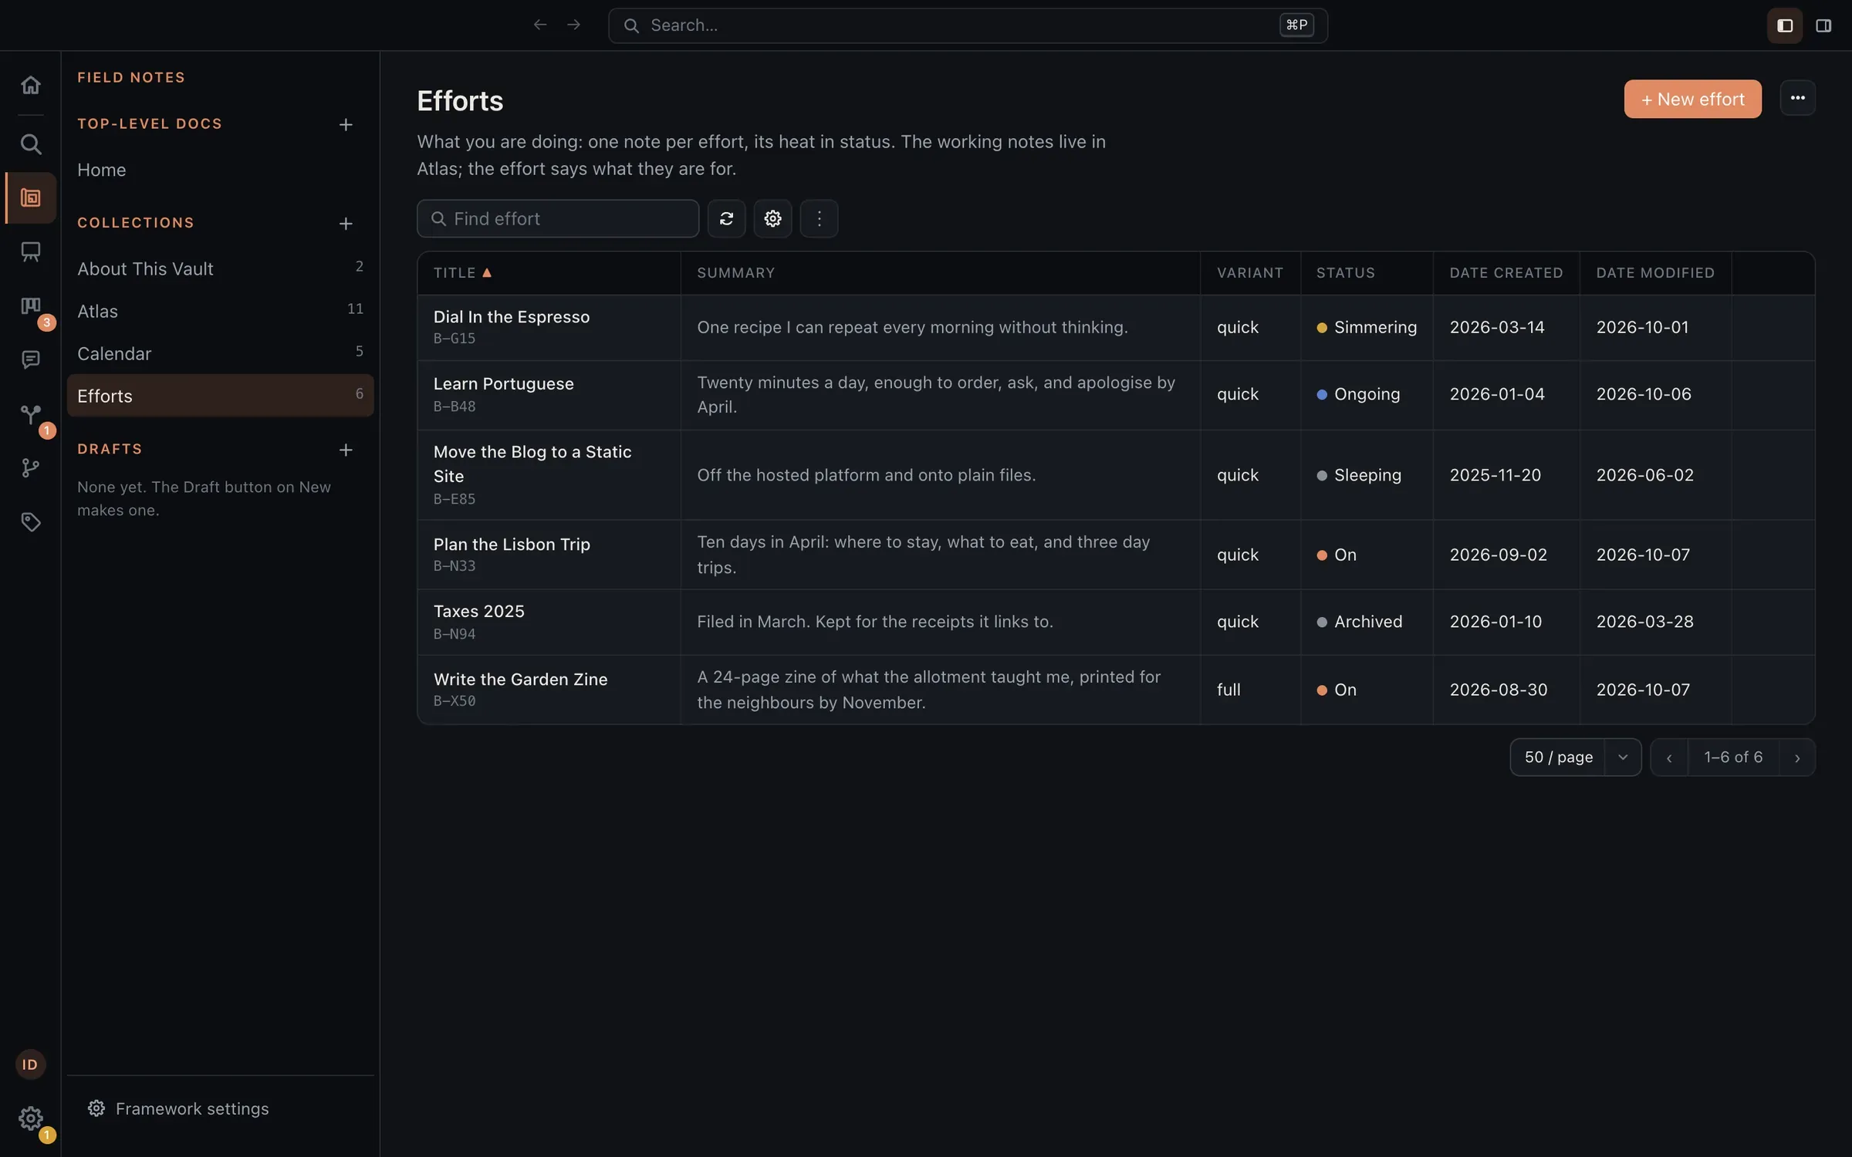Open the tags icon in the rail
The image size is (1852, 1157).
pos(30,522)
